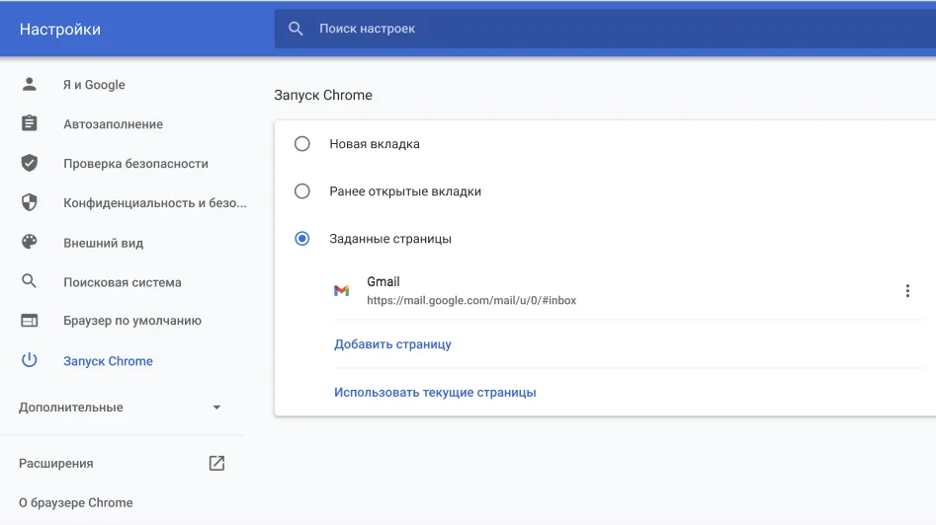Open Конфиденциальность и безопасность settings section

154,203
